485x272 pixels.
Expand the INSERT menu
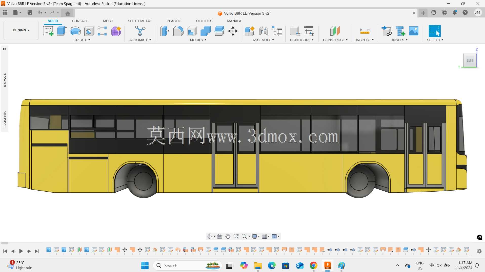point(400,40)
